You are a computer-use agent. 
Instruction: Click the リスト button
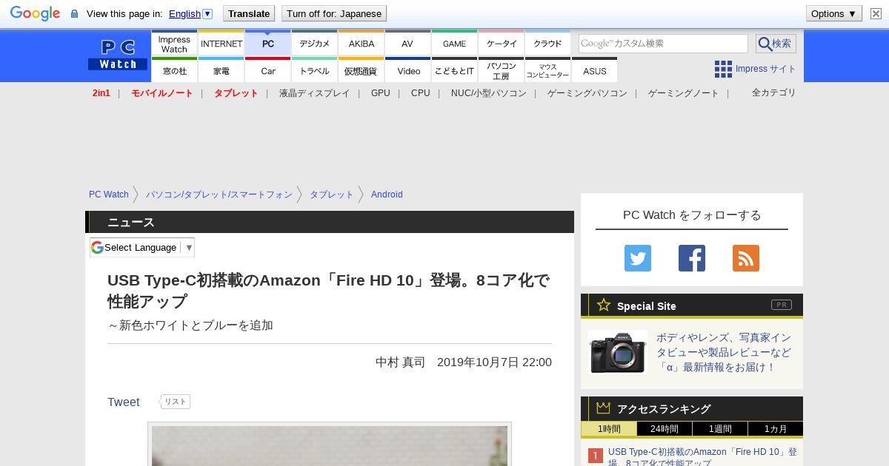[x=176, y=402]
